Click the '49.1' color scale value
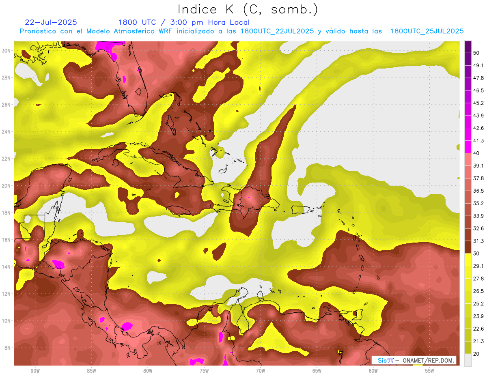 (x=478, y=65)
